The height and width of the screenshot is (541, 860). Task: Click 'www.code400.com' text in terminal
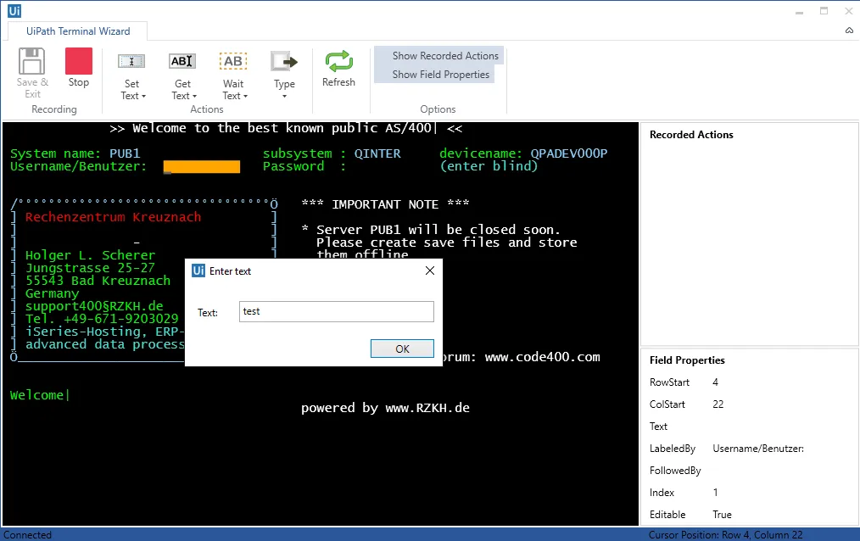[543, 357]
